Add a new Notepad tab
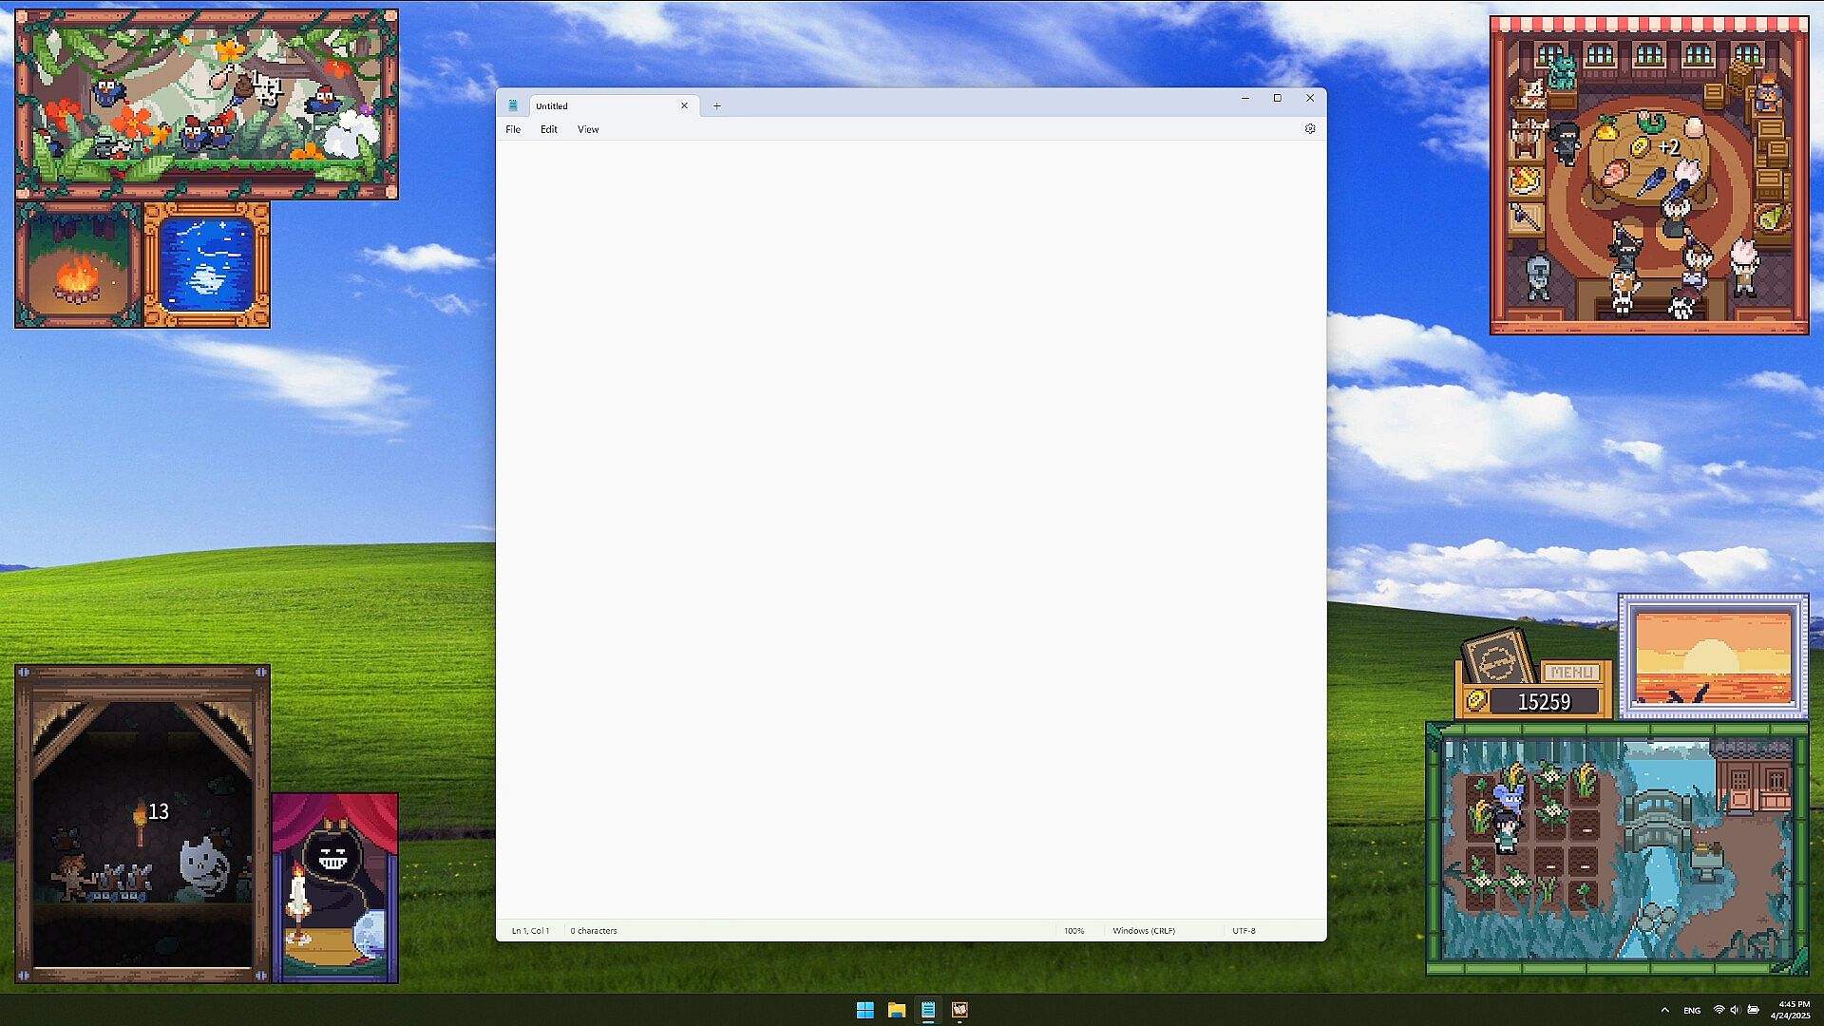 (x=717, y=106)
